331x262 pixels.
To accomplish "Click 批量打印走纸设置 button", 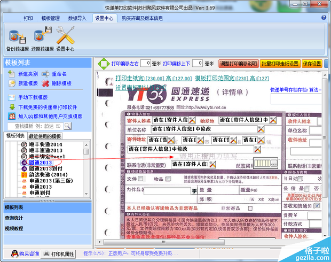I will coord(280,64).
